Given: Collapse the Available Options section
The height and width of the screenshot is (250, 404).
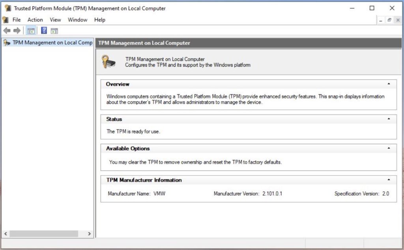Looking at the screenshot, I should (389, 148).
